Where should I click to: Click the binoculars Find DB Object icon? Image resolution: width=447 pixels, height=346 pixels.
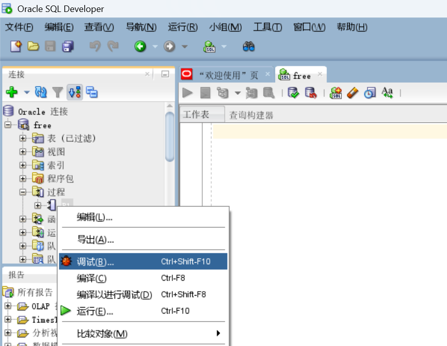(x=249, y=46)
